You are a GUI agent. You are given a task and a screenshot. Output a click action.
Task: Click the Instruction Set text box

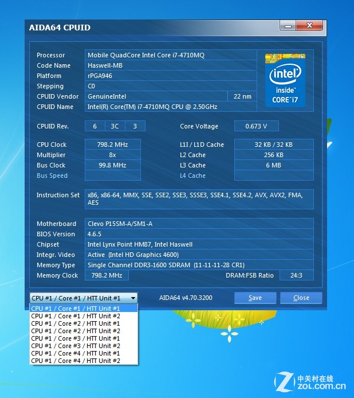tap(199, 198)
